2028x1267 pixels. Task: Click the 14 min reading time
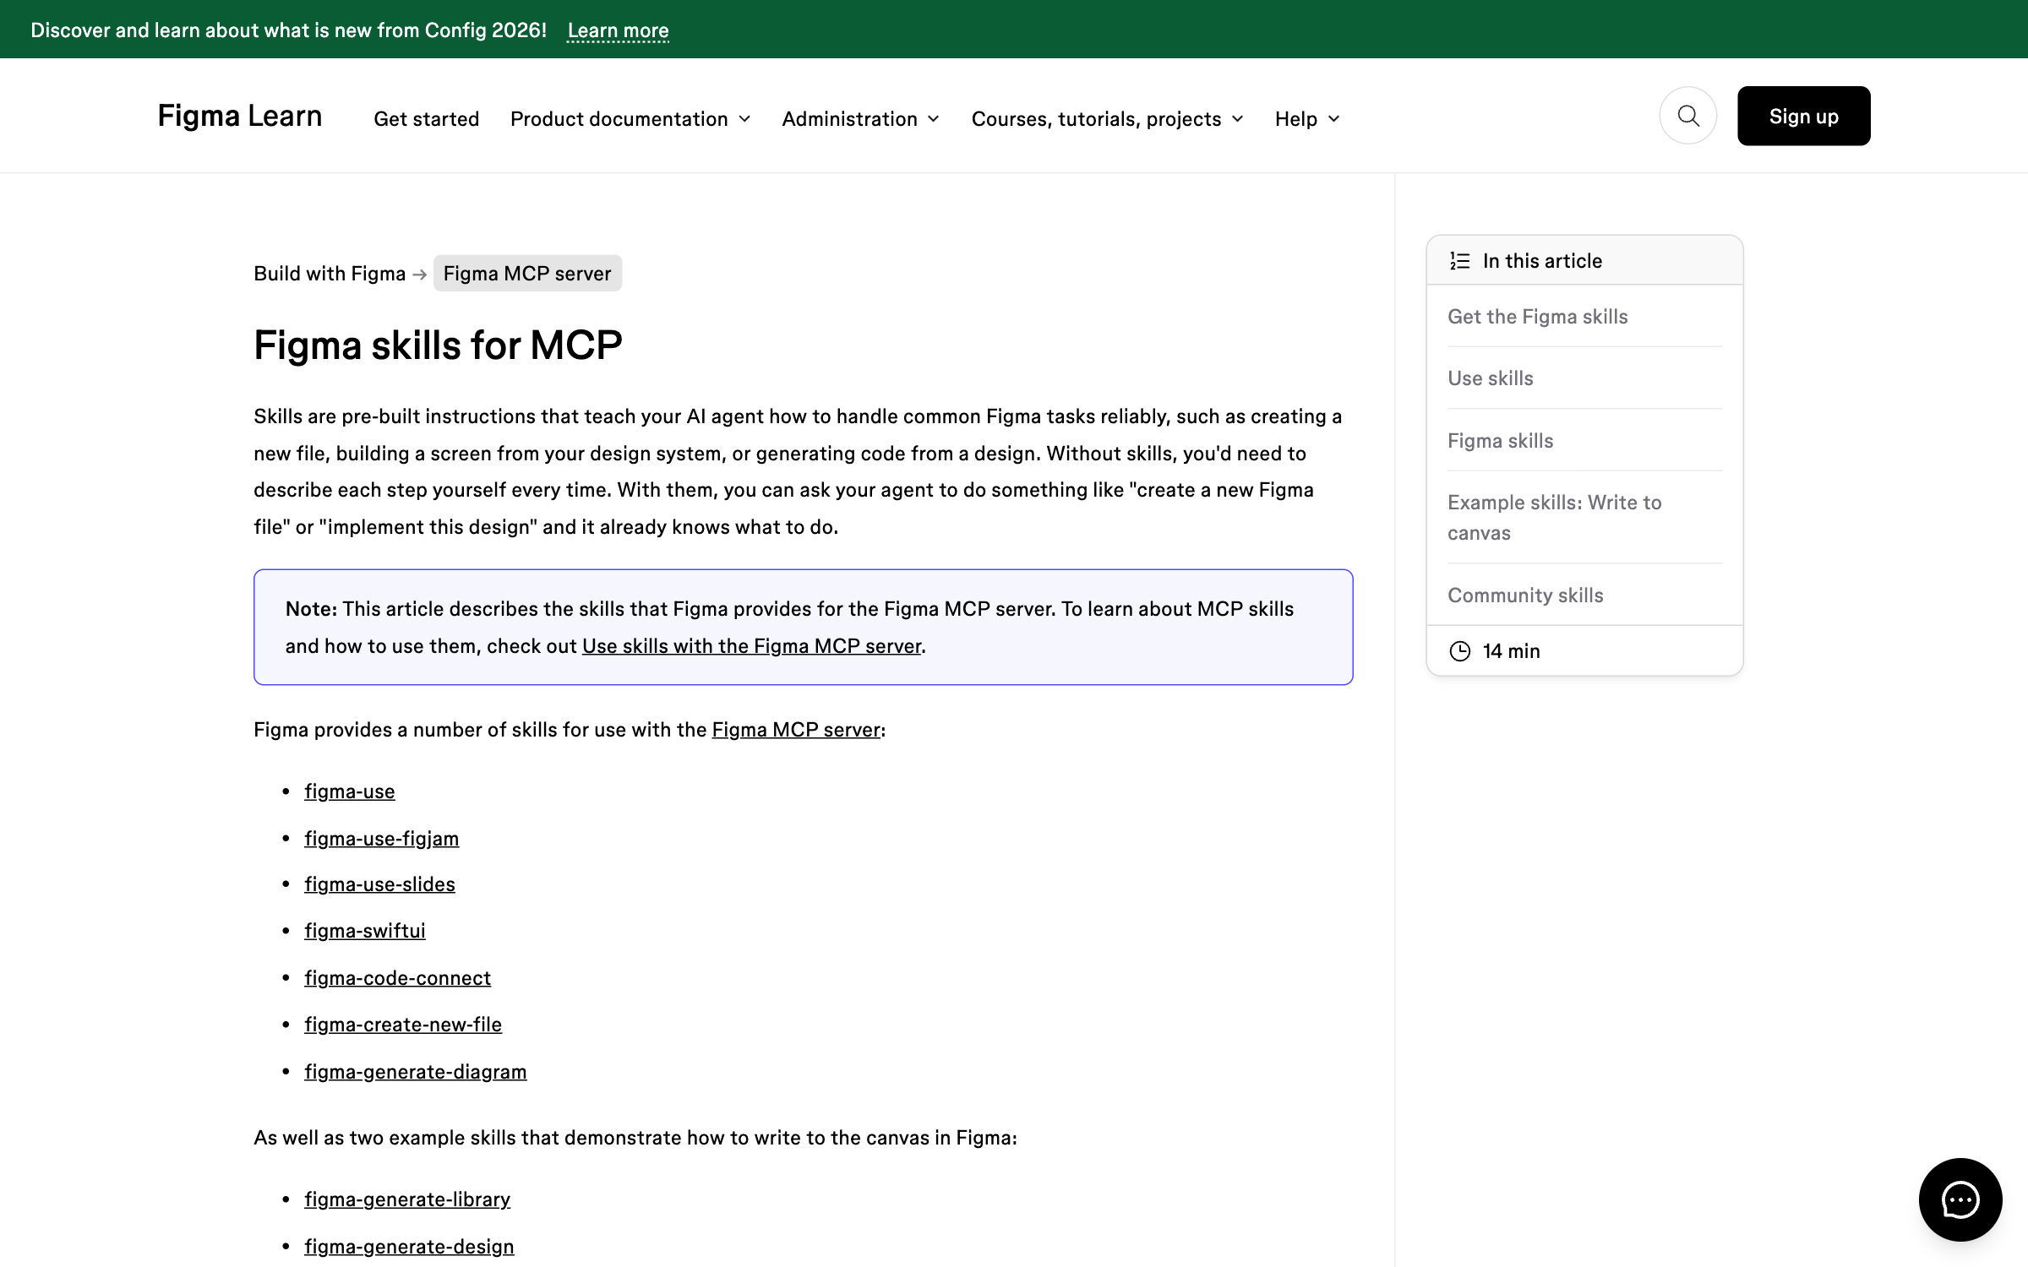pyautogui.click(x=1511, y=651)
